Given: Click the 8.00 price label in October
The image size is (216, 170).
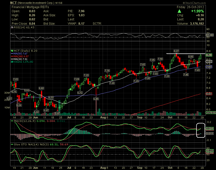Looking at the screenshot, I should [x=191, y=56].
